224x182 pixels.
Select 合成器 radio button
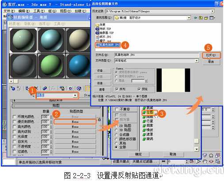[116, 135]
